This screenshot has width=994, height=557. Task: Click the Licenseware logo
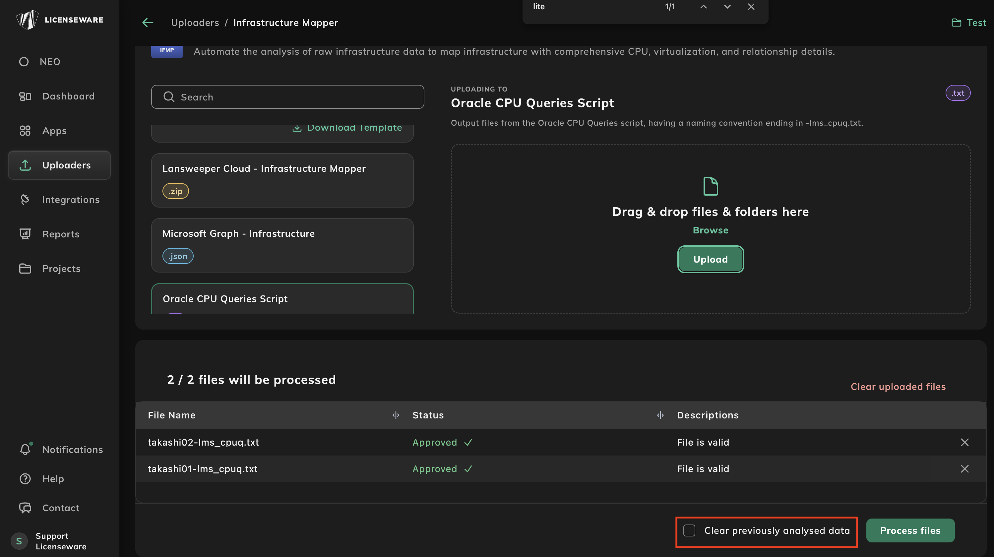[59, 20]
